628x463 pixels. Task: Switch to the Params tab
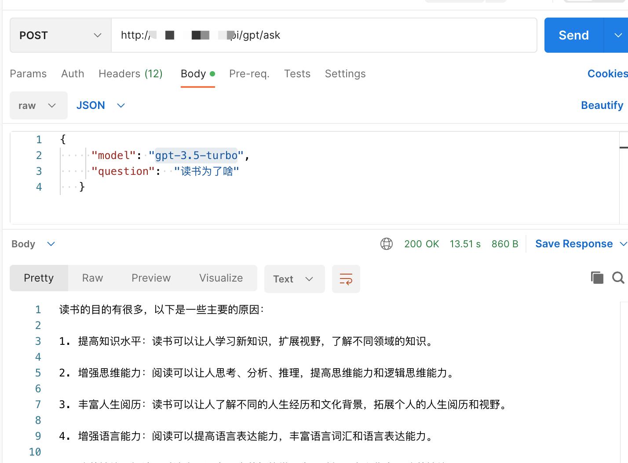[28, 73]
